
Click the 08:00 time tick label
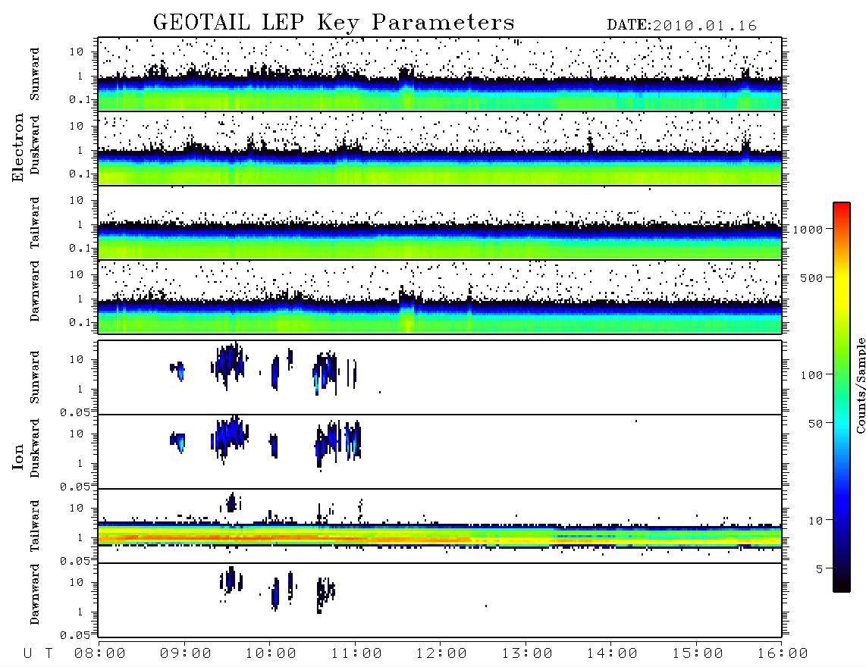click(100, 654)
